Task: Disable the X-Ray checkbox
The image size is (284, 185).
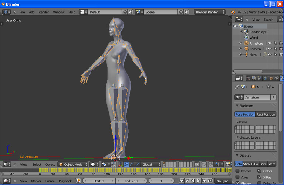Action: [259, 177]
